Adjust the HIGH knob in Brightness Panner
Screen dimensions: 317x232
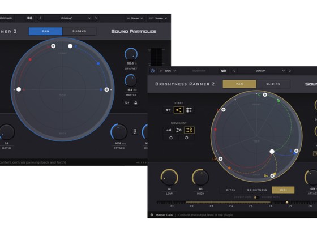pyautogui.click(x=200, y=177)
